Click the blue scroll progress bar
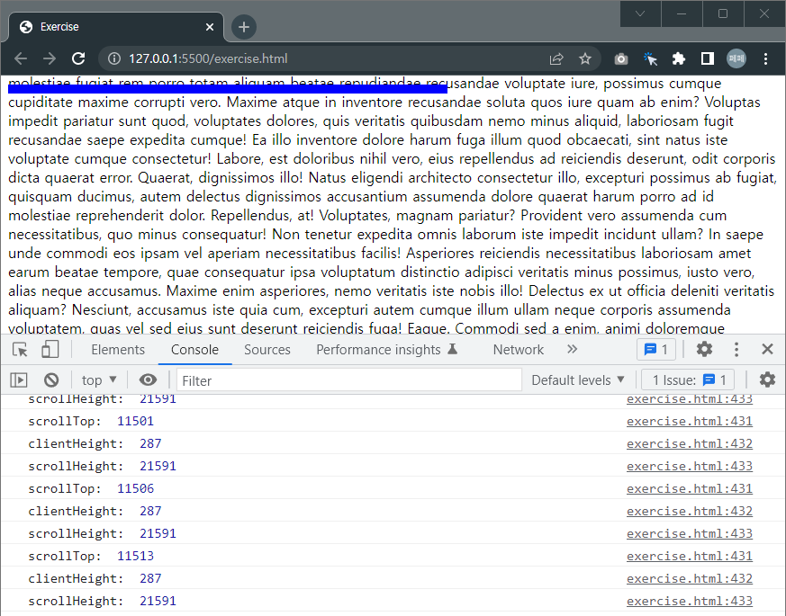 pyautogui.click(x=228, y=89)
